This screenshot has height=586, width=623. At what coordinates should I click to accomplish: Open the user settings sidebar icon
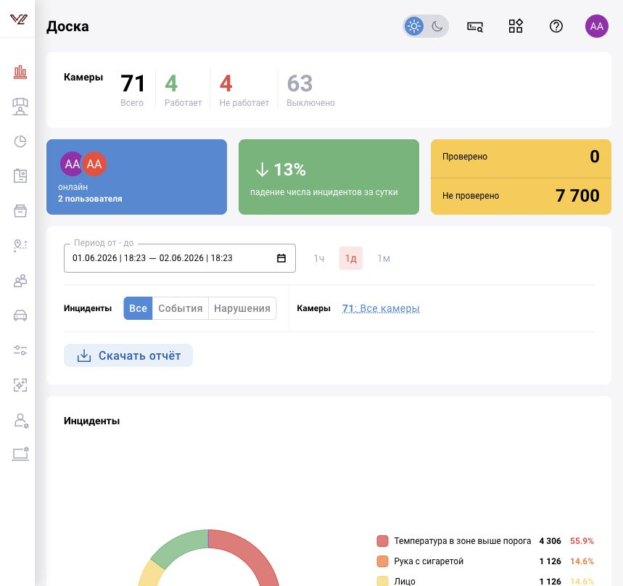21,421
